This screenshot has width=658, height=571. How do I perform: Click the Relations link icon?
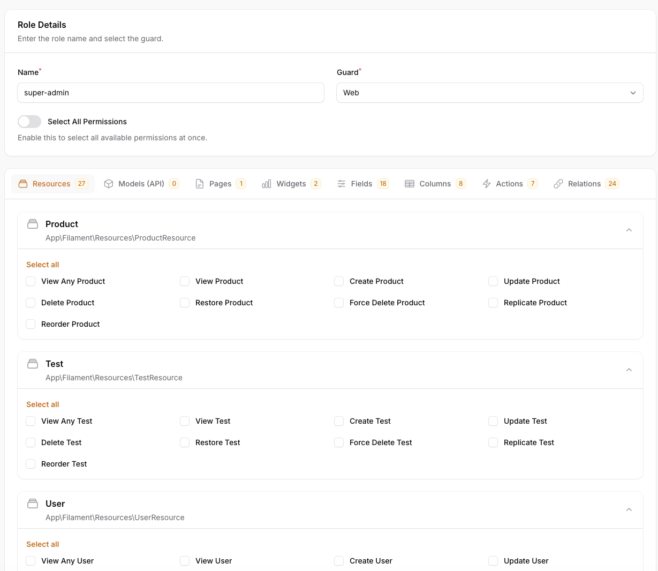[x=558, y=184]
